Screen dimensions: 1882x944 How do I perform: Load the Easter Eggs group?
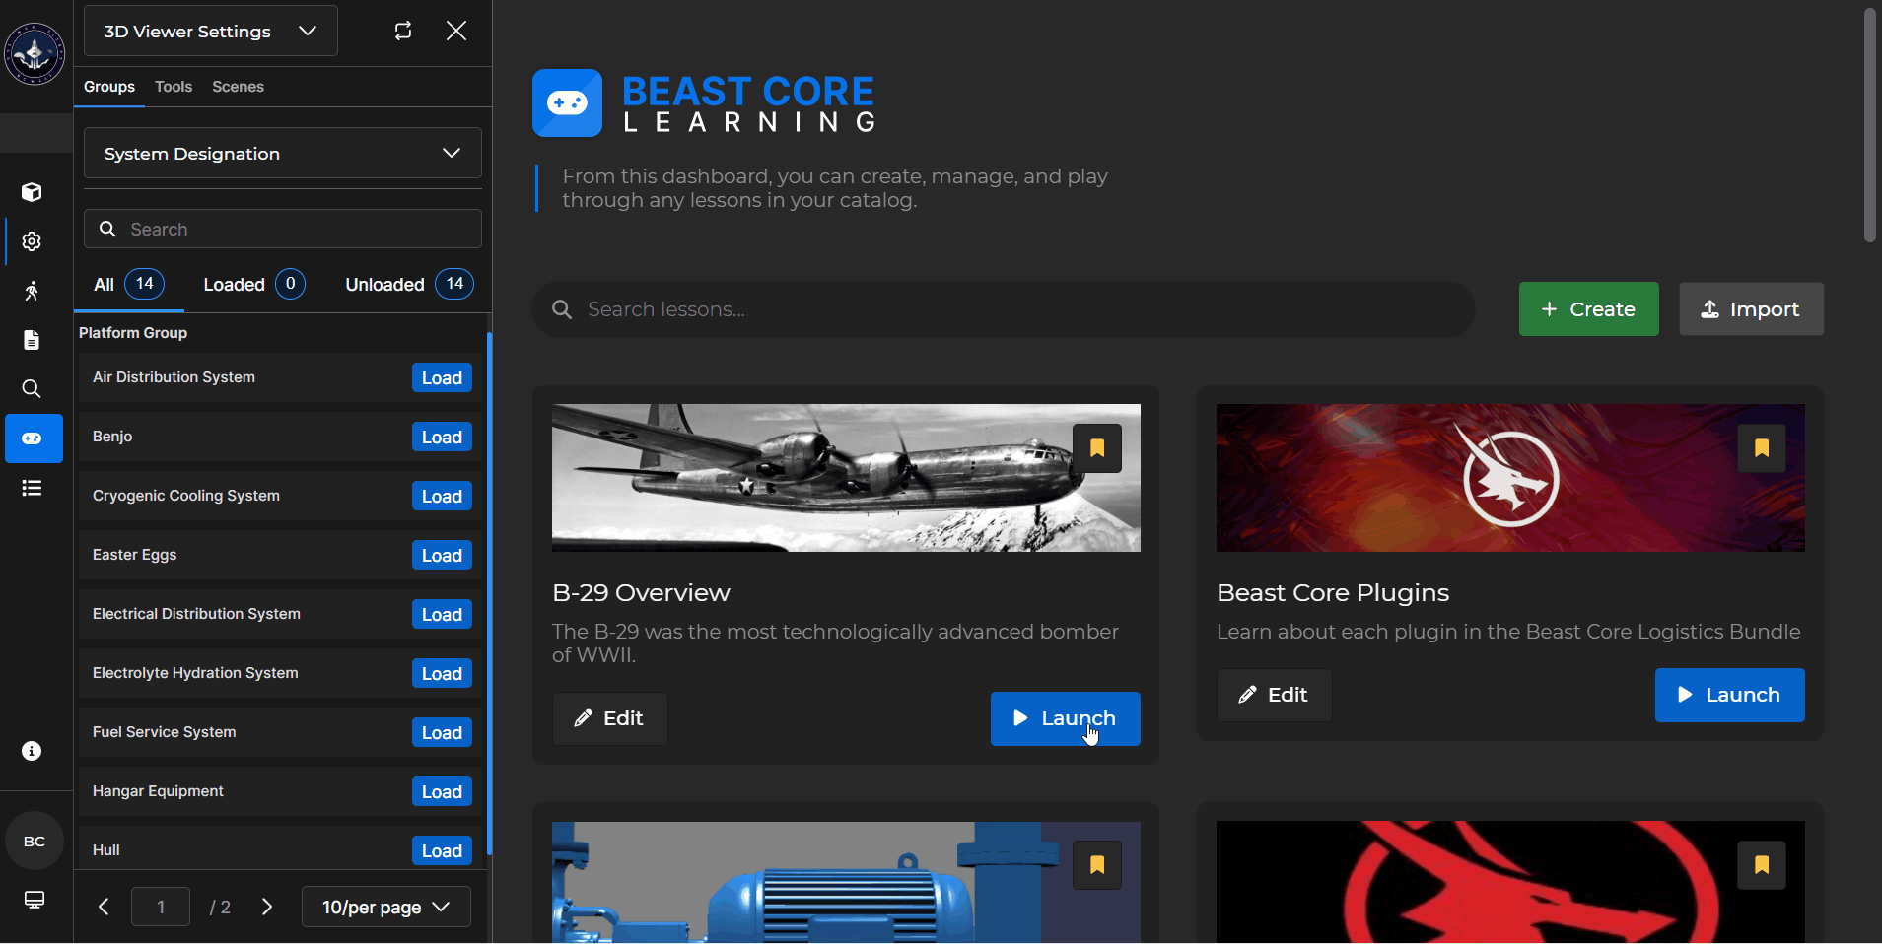[442, 555]
